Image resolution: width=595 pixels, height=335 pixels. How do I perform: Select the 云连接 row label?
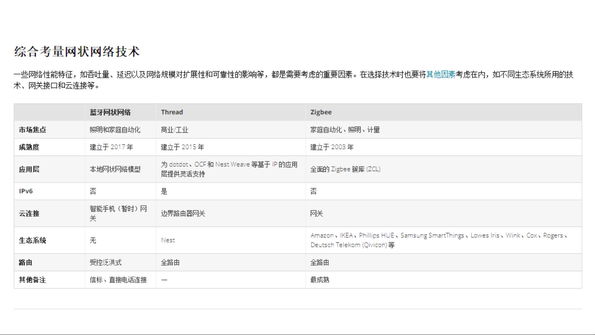[x=29, y=214]
